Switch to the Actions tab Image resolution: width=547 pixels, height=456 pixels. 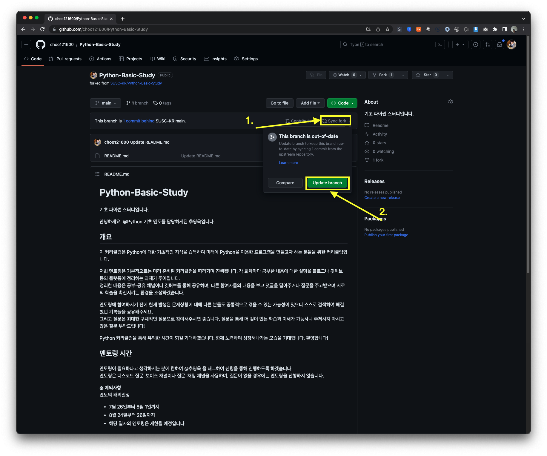point(100,59)
